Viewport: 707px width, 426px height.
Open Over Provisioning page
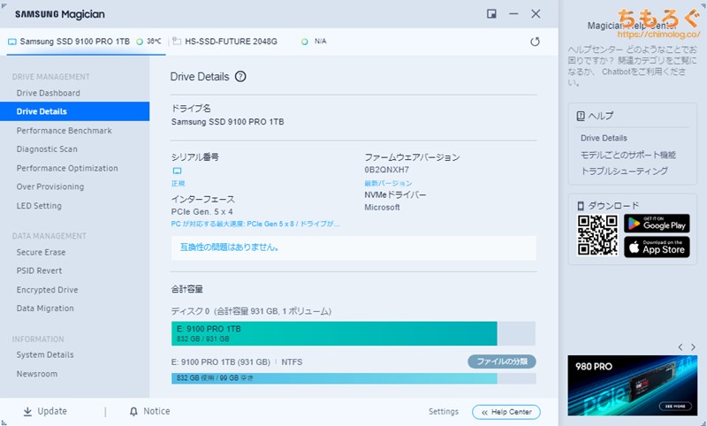tap(50, 186)
